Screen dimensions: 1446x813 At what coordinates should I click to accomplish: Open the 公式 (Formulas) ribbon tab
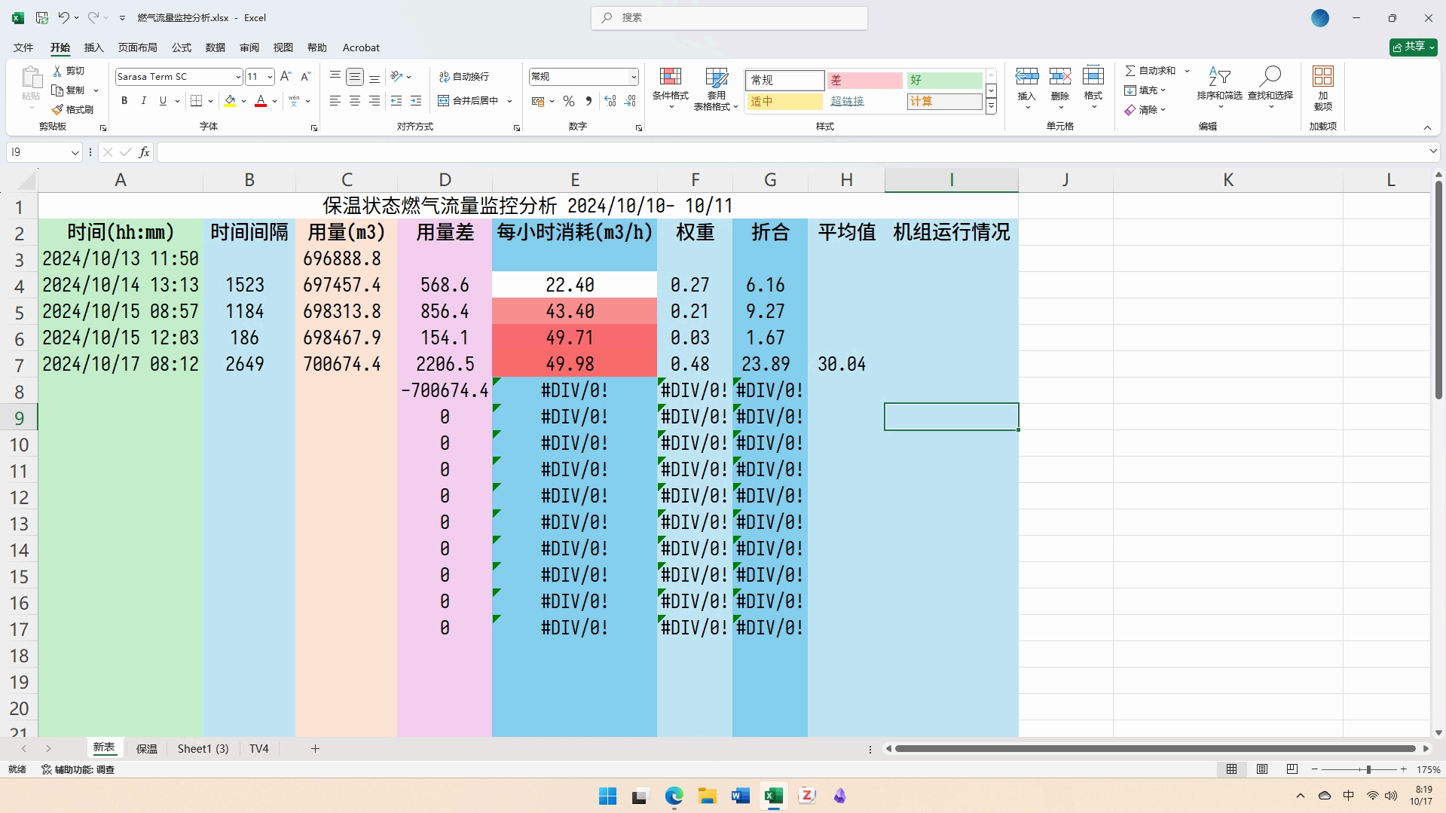[181, 47]
